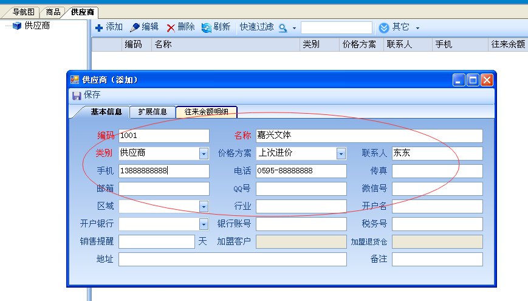This screenshot has height=301, width=528.
Task: Click the quick filter search box
Action: tap(337, 27)
